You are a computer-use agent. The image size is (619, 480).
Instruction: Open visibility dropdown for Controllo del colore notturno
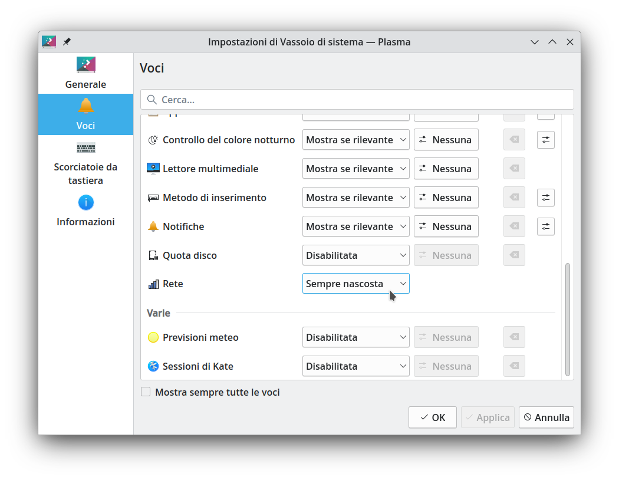(x=355, y=140)
